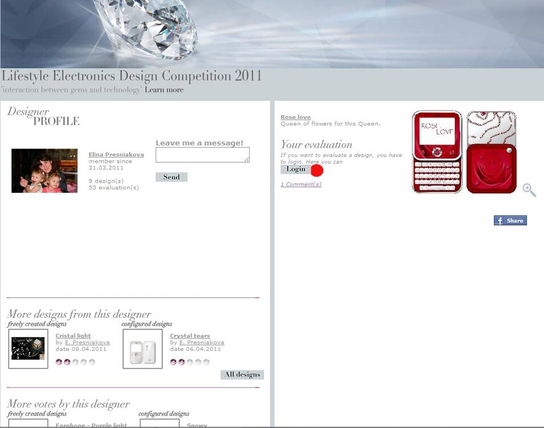Open the Learn more link
544x428 pixels.
click(164, 90)
